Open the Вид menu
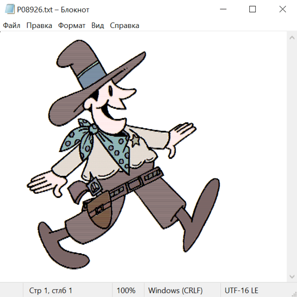Image resolution: width=297 pixels, height=297 pixels. tap(98, 25)
